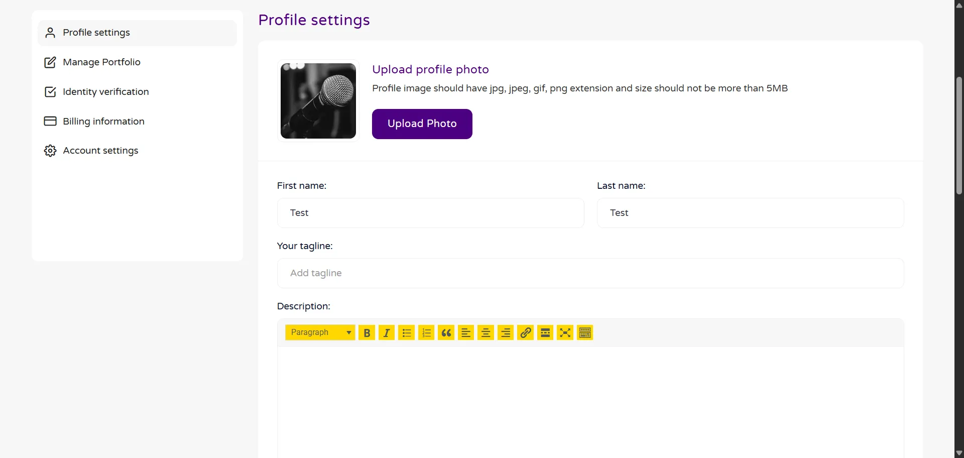Image resolution: width=964 pixels, height=458 pixels.
Task: Click the Upload Photo button
Action: (x=422, y=124)
